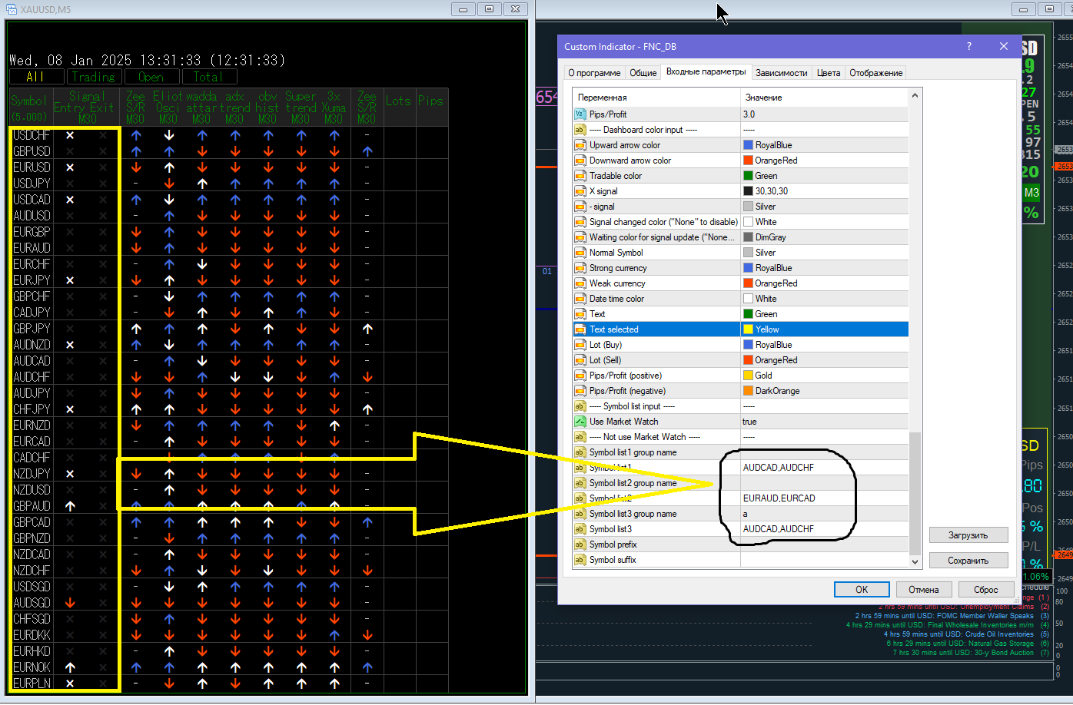Click the Open button in dashboard
The image size is (1073, 705).
[x=151, y=77]
